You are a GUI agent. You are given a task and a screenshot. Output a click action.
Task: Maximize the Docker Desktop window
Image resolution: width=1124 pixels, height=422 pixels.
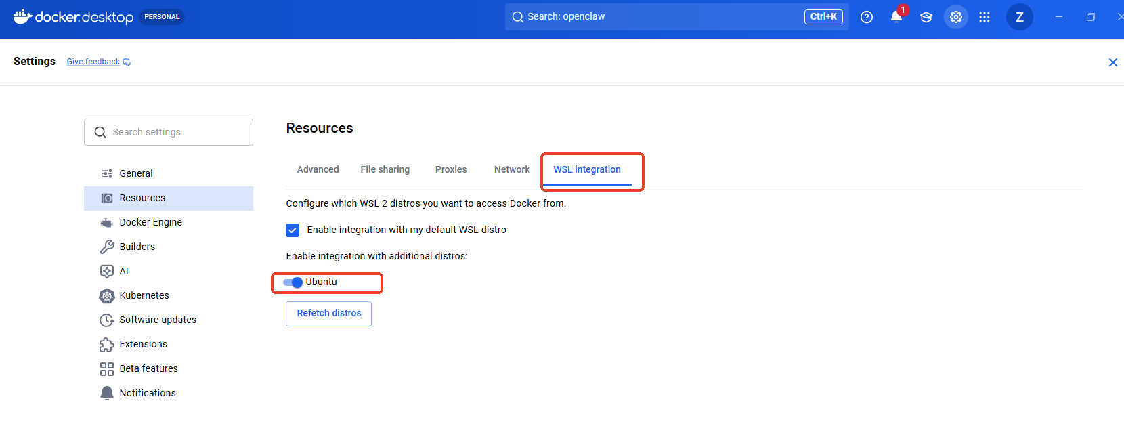[x=1091, y=17]
